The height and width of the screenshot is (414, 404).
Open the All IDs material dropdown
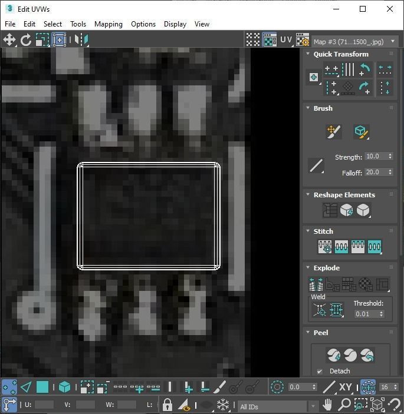[278, 406]
